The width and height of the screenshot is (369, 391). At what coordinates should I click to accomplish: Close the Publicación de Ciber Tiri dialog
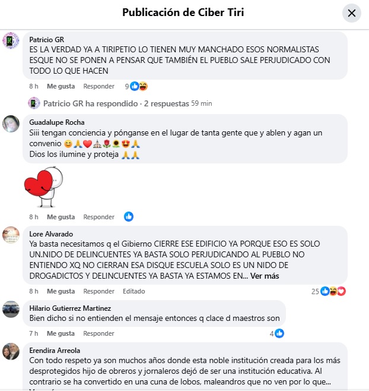tap(351, 13)
